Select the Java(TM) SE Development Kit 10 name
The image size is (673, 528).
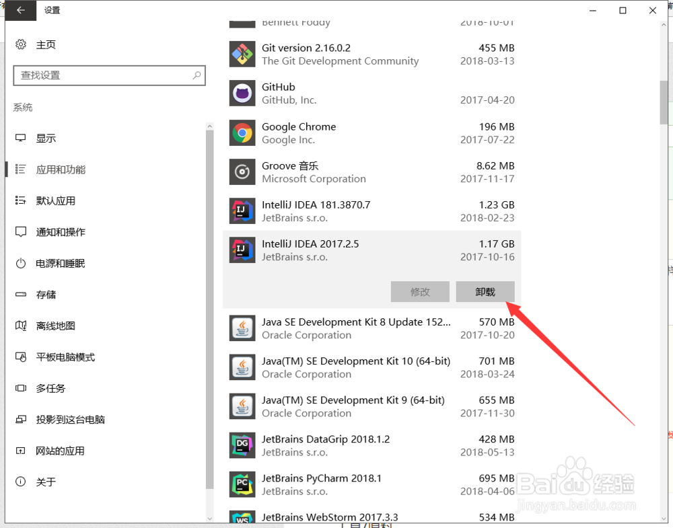[x=356, y=361]
